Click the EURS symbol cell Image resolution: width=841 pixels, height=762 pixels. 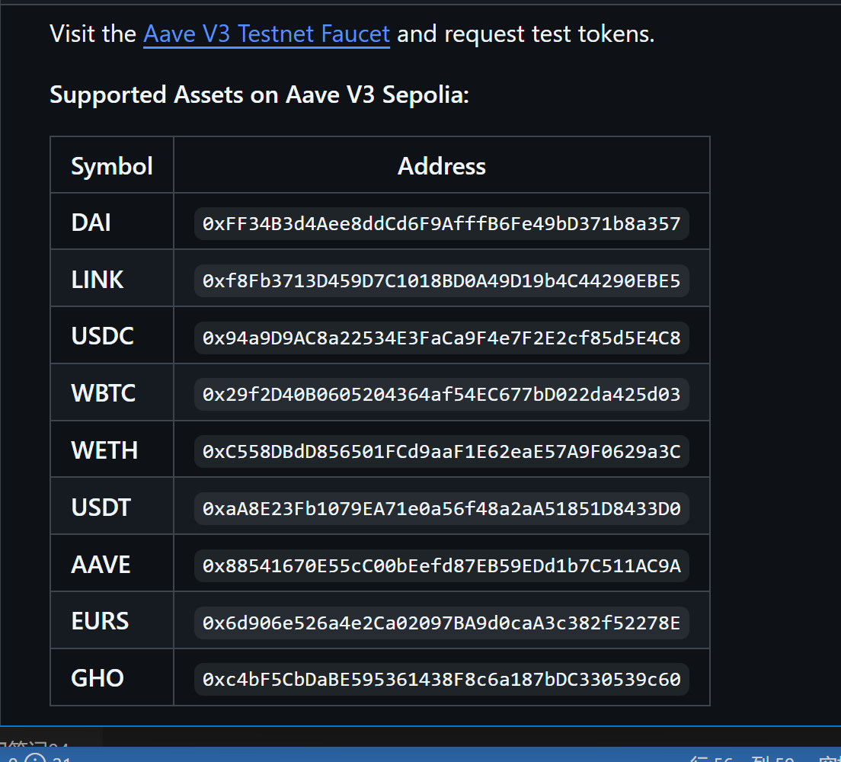click(100, 622)
